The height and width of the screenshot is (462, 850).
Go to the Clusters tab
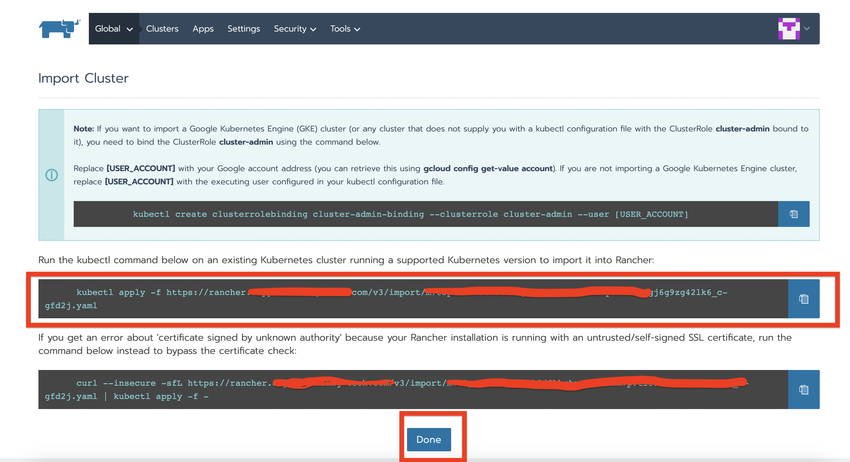tap(162, 29)
